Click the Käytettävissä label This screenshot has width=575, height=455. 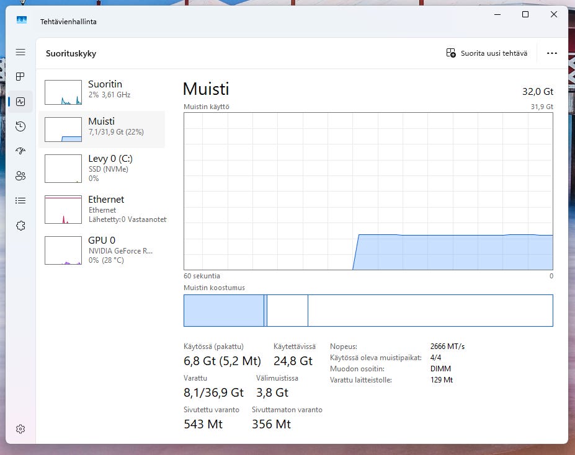[295, 346]
